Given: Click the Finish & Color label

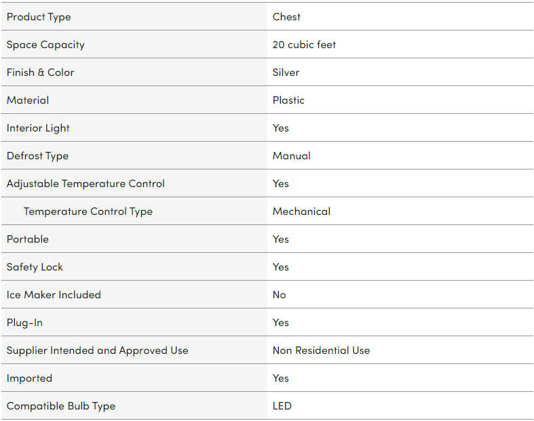Looking at the screenshot, I should [x=40, y=73].
